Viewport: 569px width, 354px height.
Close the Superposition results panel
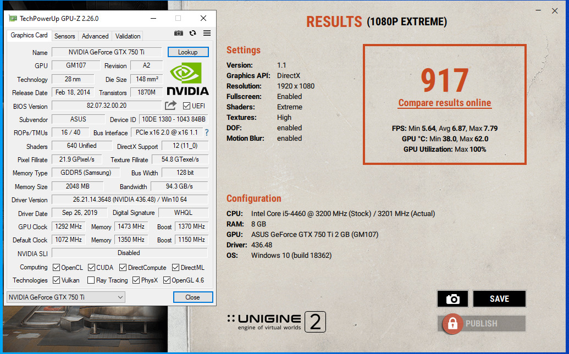[555, 11]
